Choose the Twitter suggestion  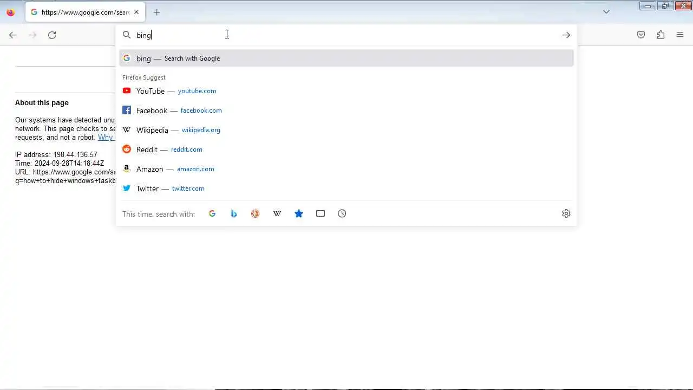pos(346,188)
